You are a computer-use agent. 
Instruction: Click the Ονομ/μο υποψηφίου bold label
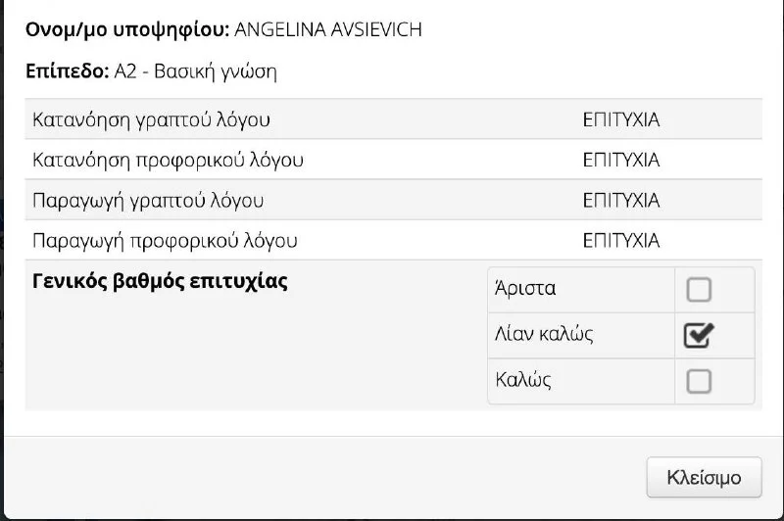point(127,30)
